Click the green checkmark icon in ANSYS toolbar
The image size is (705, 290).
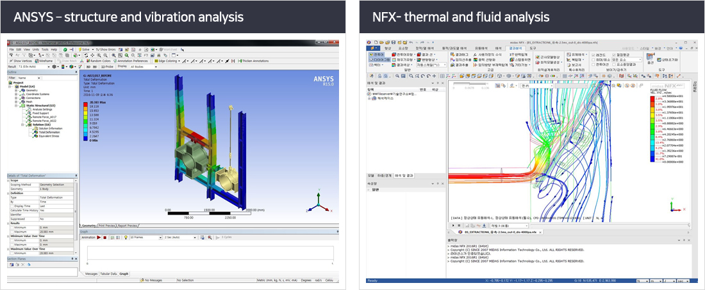[65, 49]
